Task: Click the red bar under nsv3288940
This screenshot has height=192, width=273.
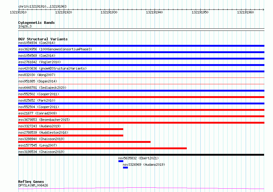Action: coord(84,142)
